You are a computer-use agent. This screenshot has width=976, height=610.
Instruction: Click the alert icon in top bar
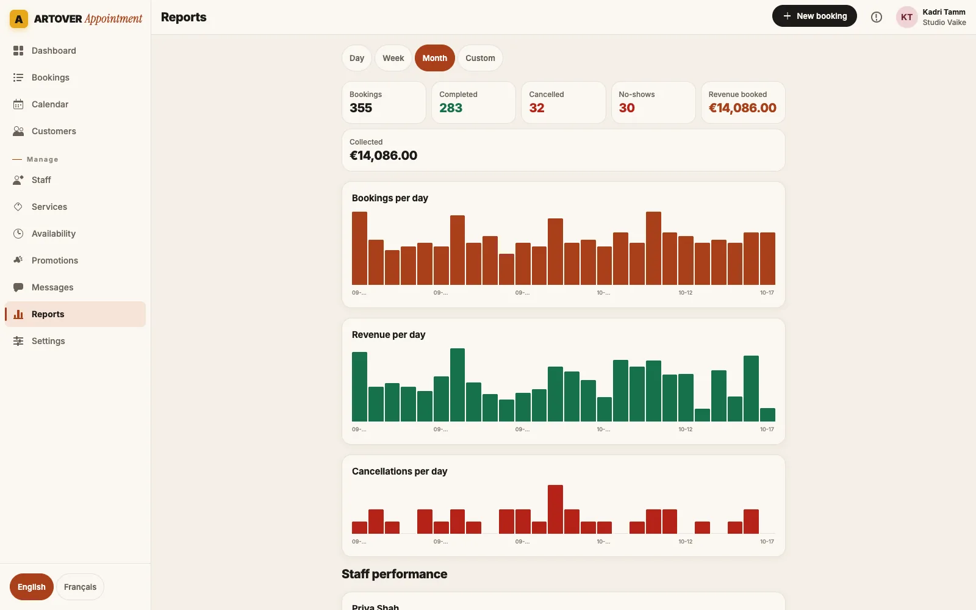coord(877,17)
